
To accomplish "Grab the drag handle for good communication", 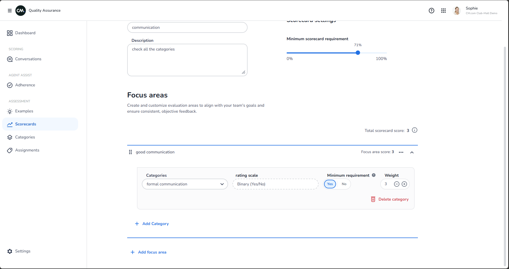I will (x=130, y=152).
